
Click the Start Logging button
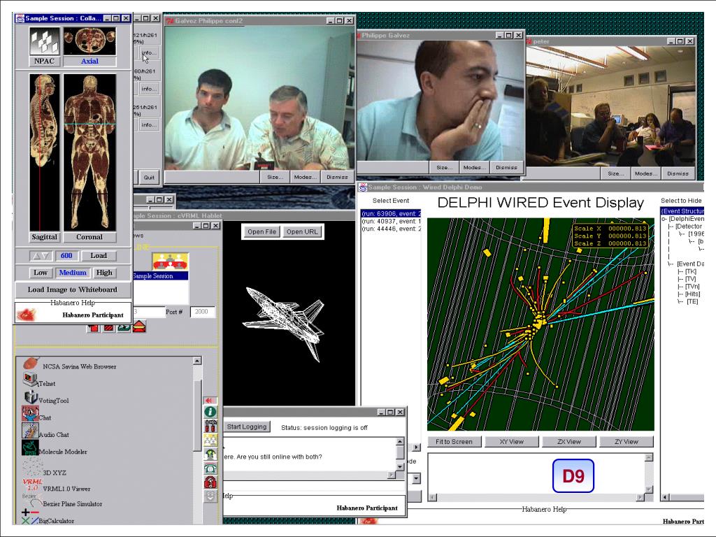tap(247, 427)
